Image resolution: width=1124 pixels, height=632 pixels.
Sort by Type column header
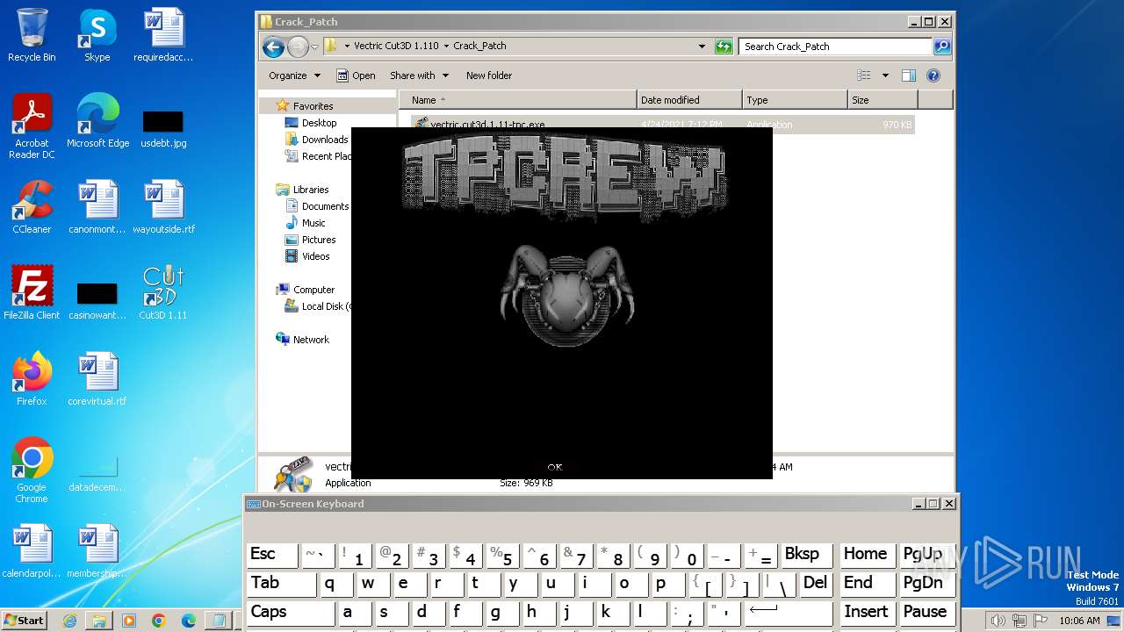click(x=795, y=100)
